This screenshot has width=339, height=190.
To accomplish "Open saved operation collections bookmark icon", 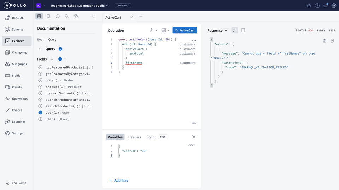I will [x=48, y=16].
